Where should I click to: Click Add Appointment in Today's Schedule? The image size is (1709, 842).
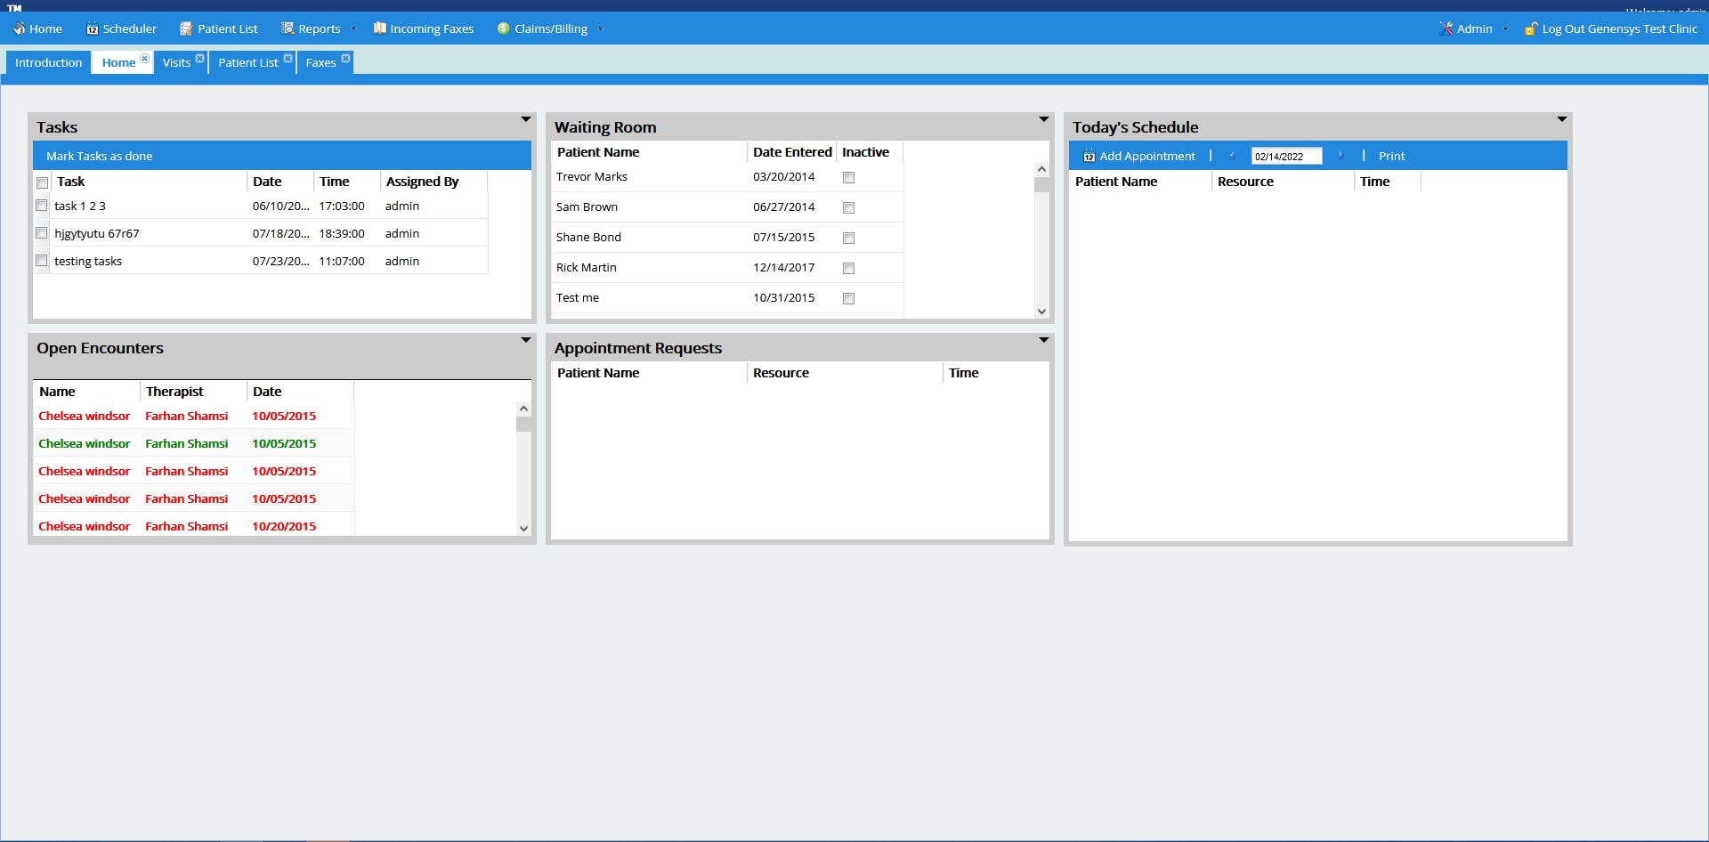(x=1139, y=156)
